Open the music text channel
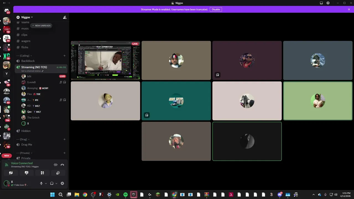Screen dimensions: 354x199 coord(41,28)
